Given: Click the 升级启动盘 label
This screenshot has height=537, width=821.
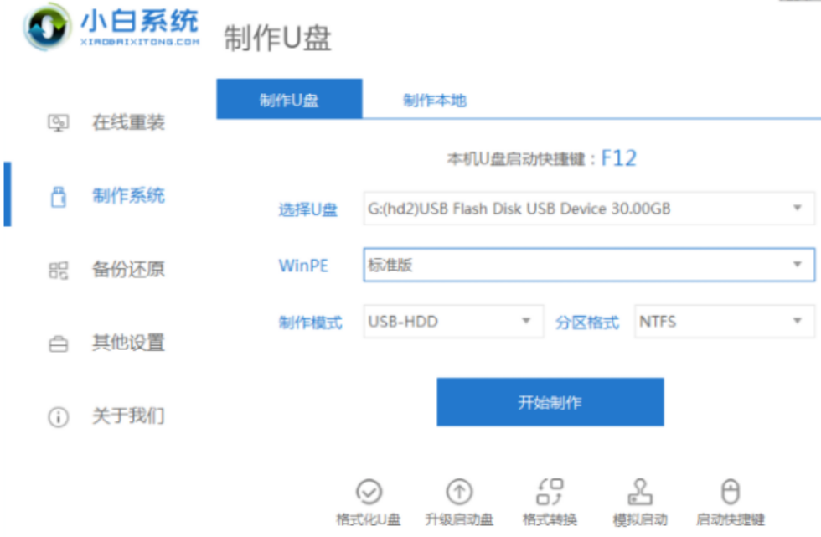Looking at the screenshot, I should (459, 519).
